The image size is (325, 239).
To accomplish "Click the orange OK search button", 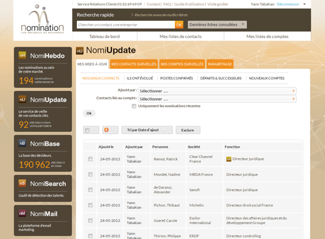I will [179, 25].
